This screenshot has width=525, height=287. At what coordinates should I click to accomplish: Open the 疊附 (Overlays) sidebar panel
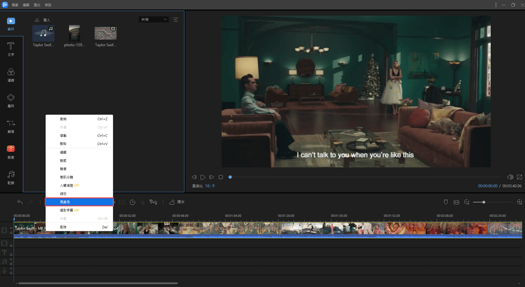pyautogui.click(x=11, y=100)
